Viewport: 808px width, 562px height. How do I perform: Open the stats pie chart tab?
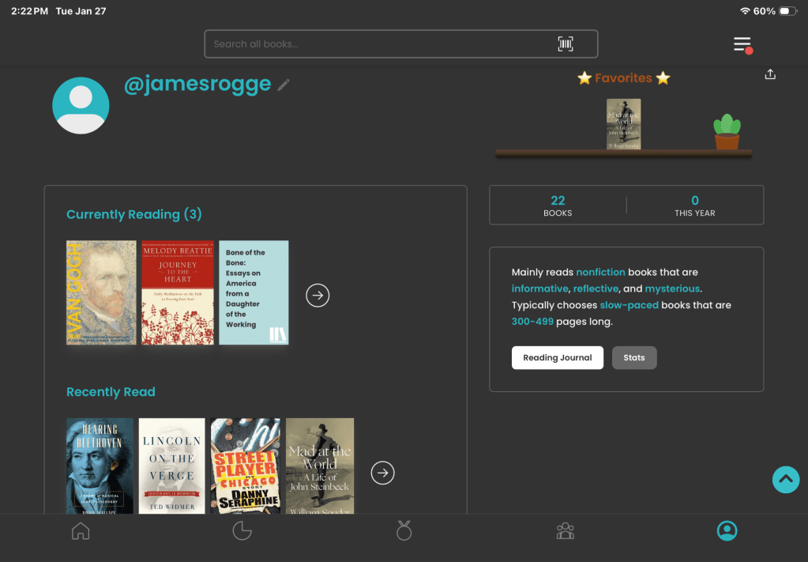coord(242,531)
